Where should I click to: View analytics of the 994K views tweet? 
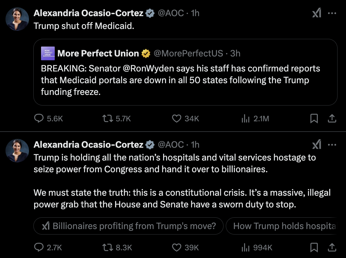tap(245, 248)
